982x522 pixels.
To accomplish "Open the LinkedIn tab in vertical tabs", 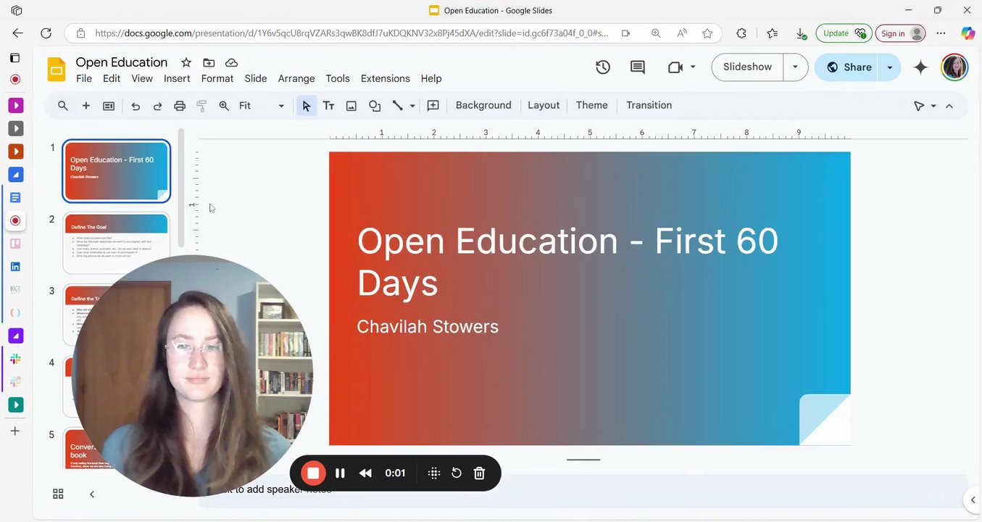I will pos(15,267).
